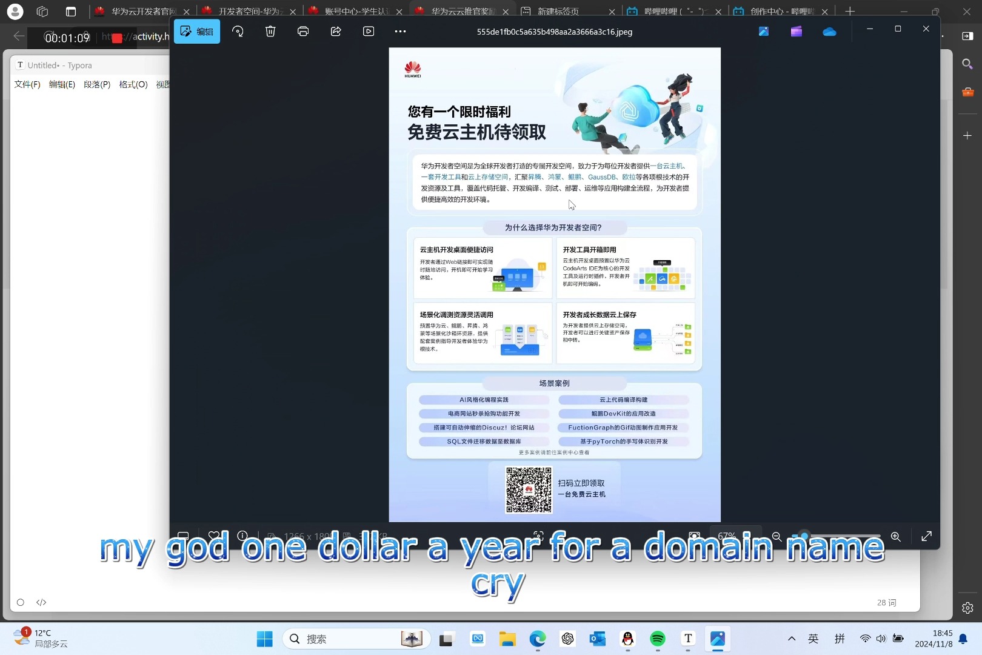Open Spotify from the taskbar
Screen dimensions: 982x655
tap(658, 639)
